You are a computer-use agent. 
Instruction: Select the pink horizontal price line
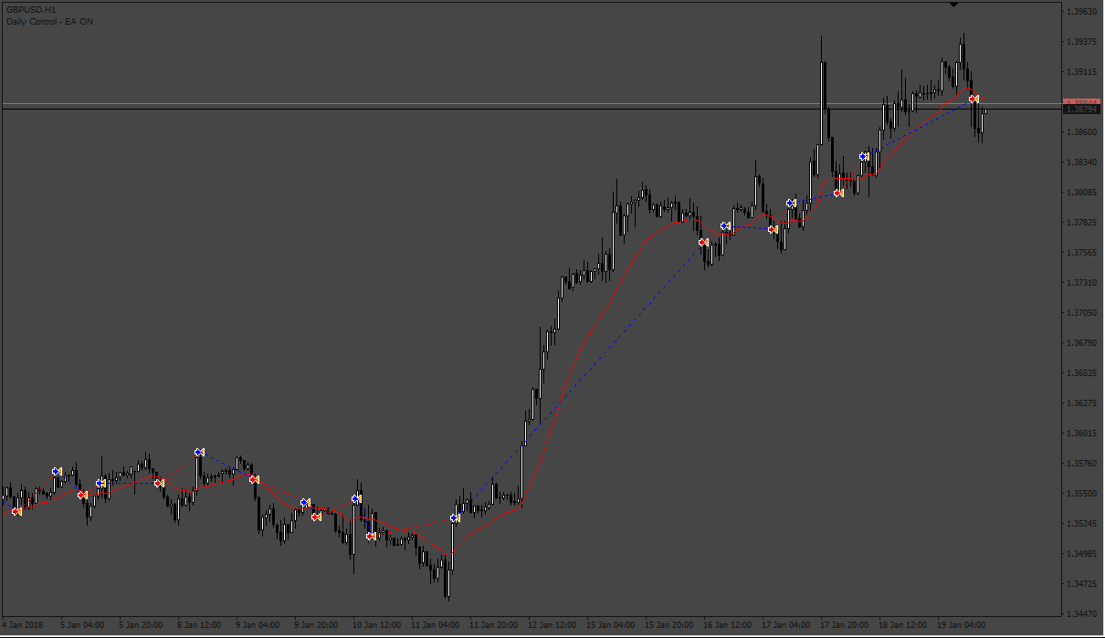pos(531,104)
